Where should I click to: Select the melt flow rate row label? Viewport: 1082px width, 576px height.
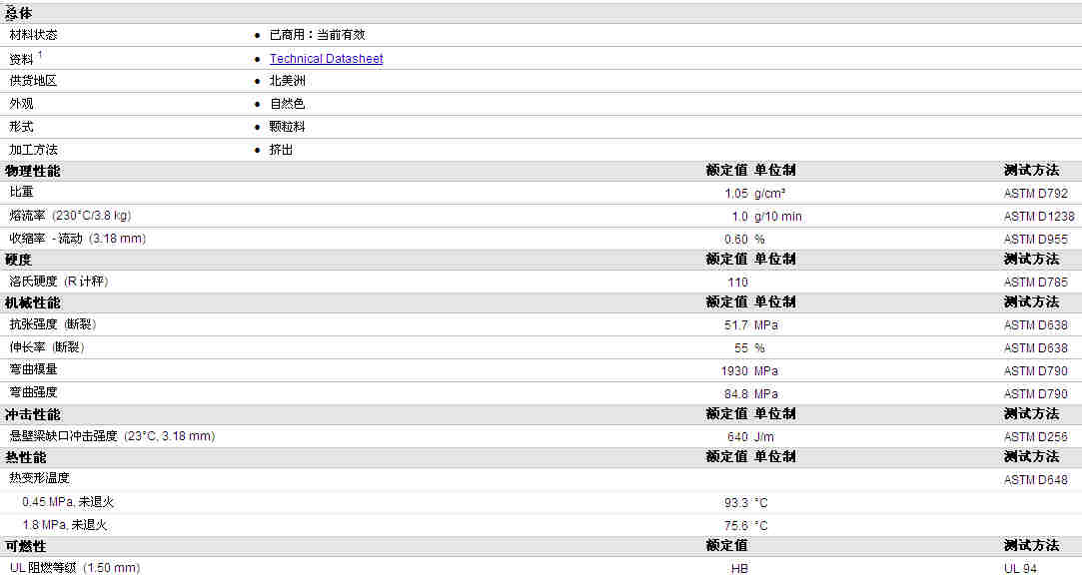(x=70, y=216)
